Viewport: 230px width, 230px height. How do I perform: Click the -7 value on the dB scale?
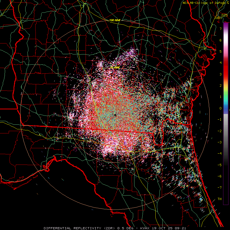tap(220, 188)
